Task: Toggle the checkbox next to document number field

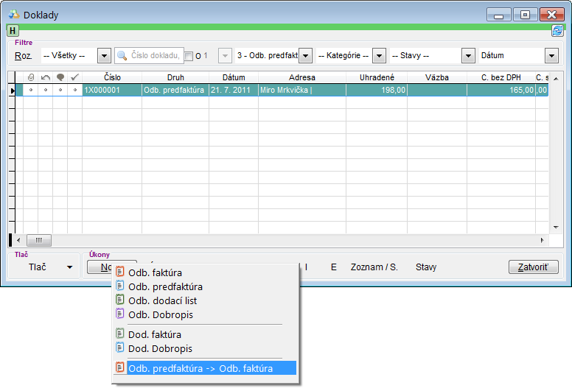Action: pos(188,56)
